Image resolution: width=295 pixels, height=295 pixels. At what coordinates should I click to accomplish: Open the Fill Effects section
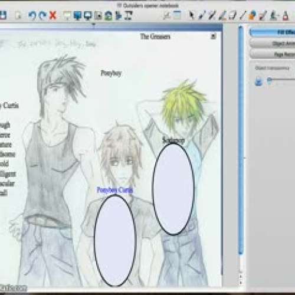pos(273,32)
